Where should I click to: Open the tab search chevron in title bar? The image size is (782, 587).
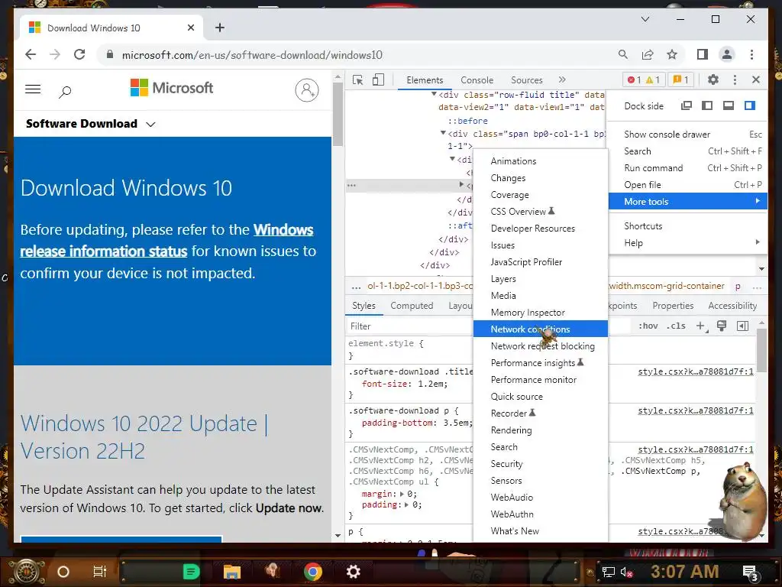(x=645, y=19)
